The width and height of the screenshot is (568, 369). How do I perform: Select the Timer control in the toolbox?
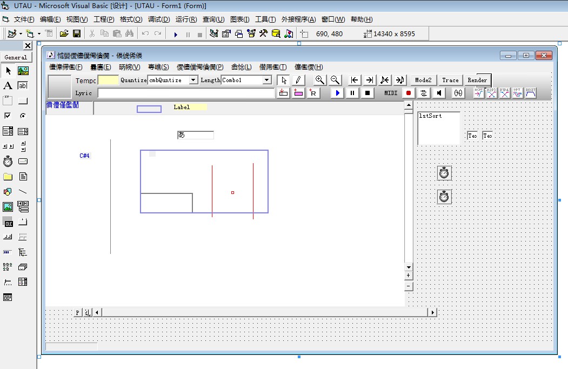click(x=8, y=161)
